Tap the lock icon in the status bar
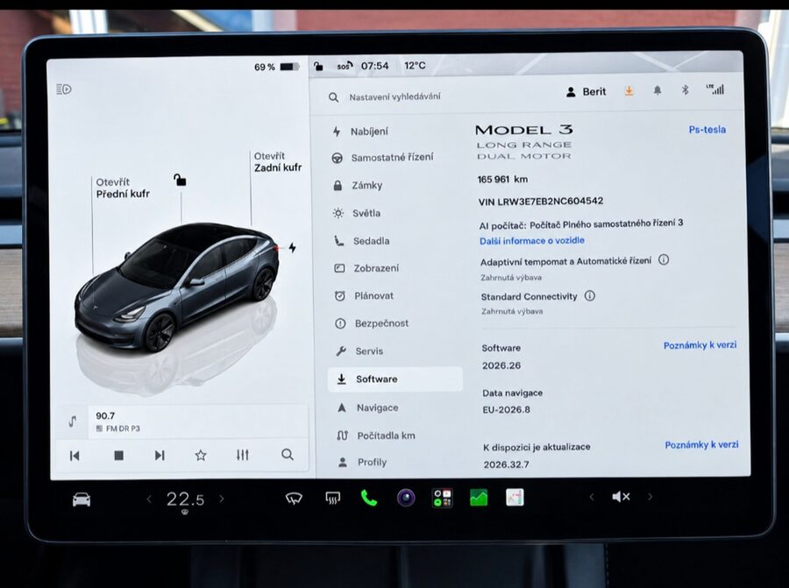This screenshot has height=588, width=789. 318,66
